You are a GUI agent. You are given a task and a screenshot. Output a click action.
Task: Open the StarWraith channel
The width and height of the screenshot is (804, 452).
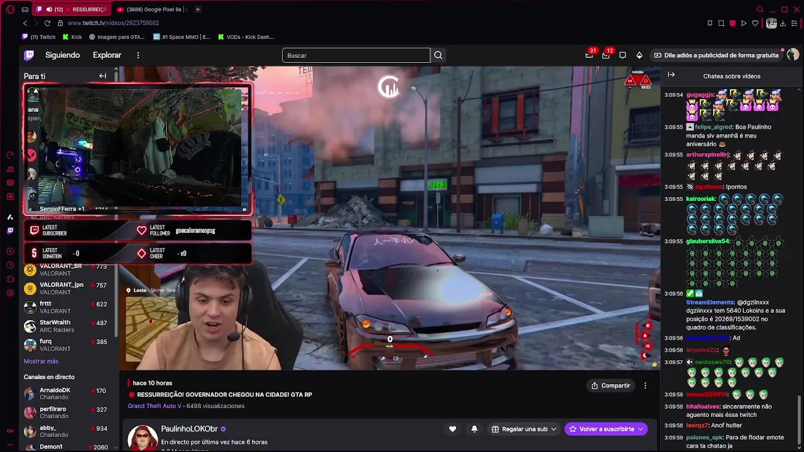69,326
